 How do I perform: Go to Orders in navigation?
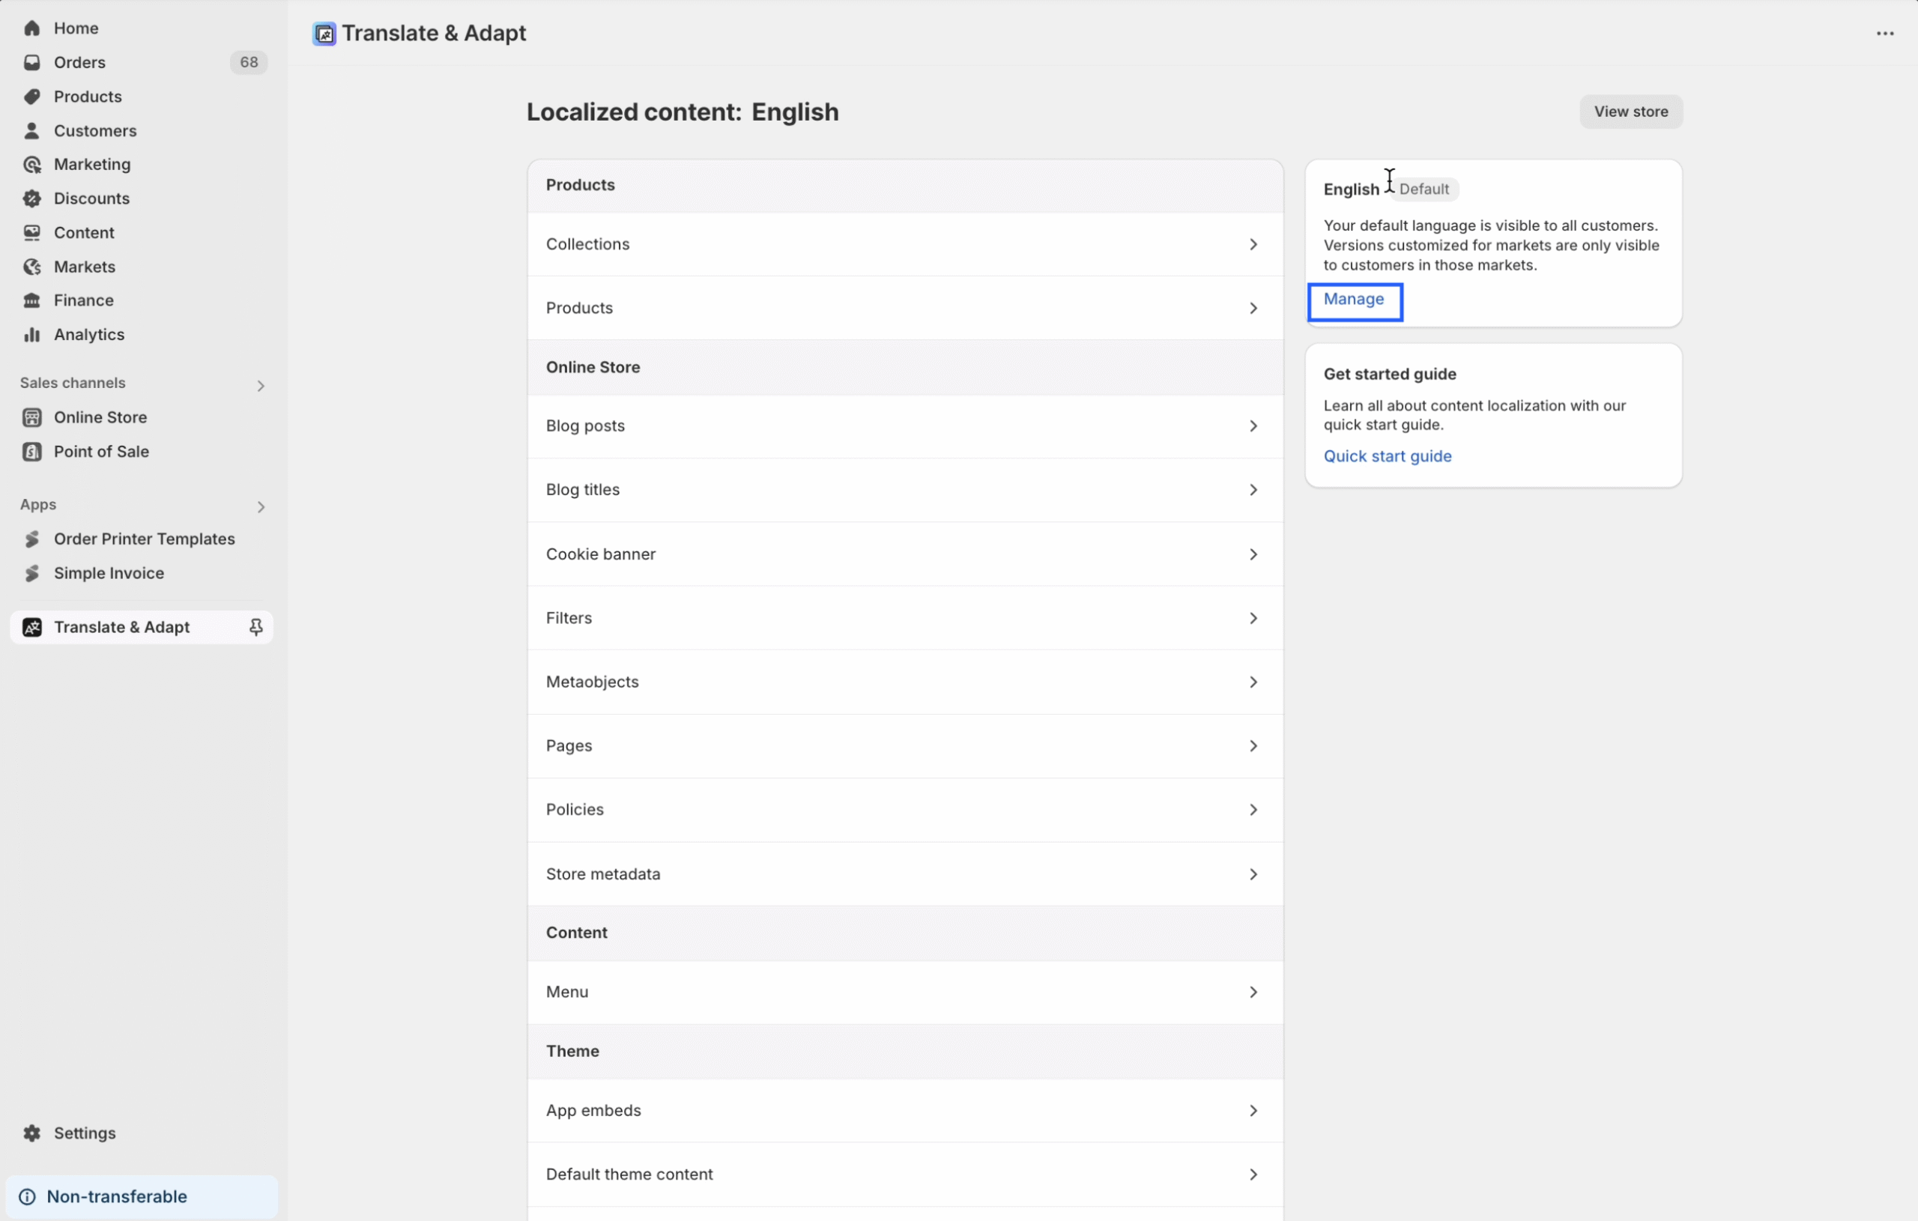[x=79, y=62]
